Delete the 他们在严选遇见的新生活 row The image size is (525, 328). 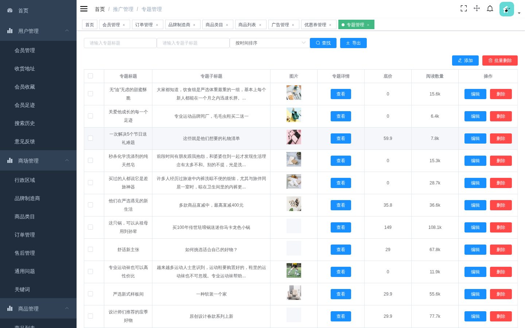(x=501, y=205)
